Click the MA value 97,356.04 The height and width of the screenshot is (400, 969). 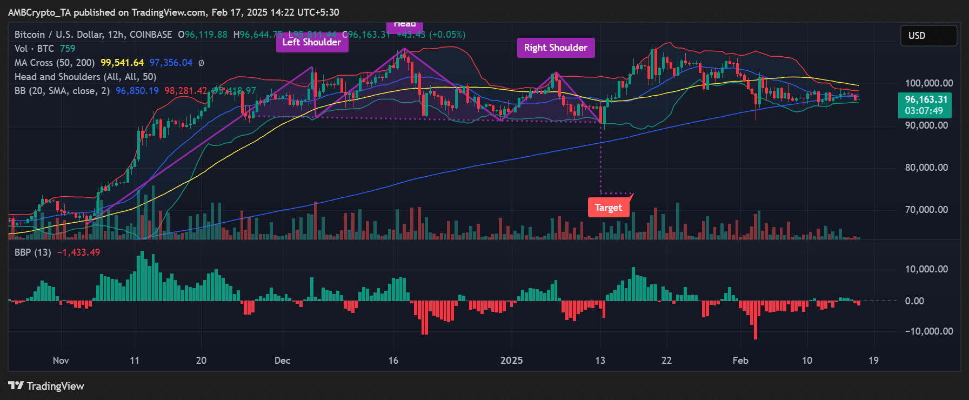(x=171, y=63)
